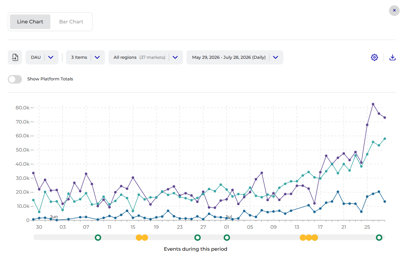Open chart settings gear icon
400x256 pixels.
click(374, 57)
